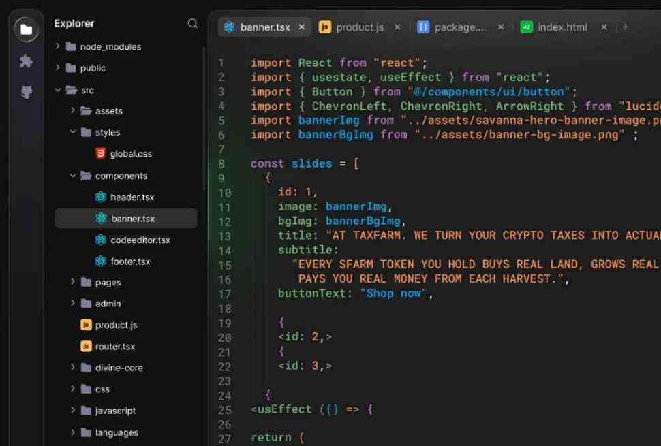
Task: Expand the admin folder chevron
Action: click(72, 303)
